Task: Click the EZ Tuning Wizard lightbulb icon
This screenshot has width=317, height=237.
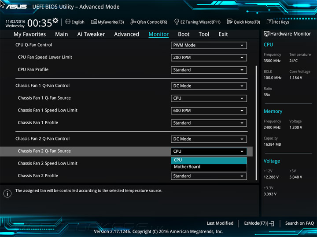Action: [177, 22]
